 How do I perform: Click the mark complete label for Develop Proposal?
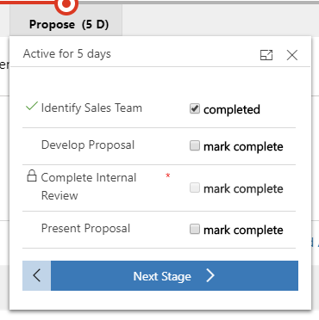[243, 147]
